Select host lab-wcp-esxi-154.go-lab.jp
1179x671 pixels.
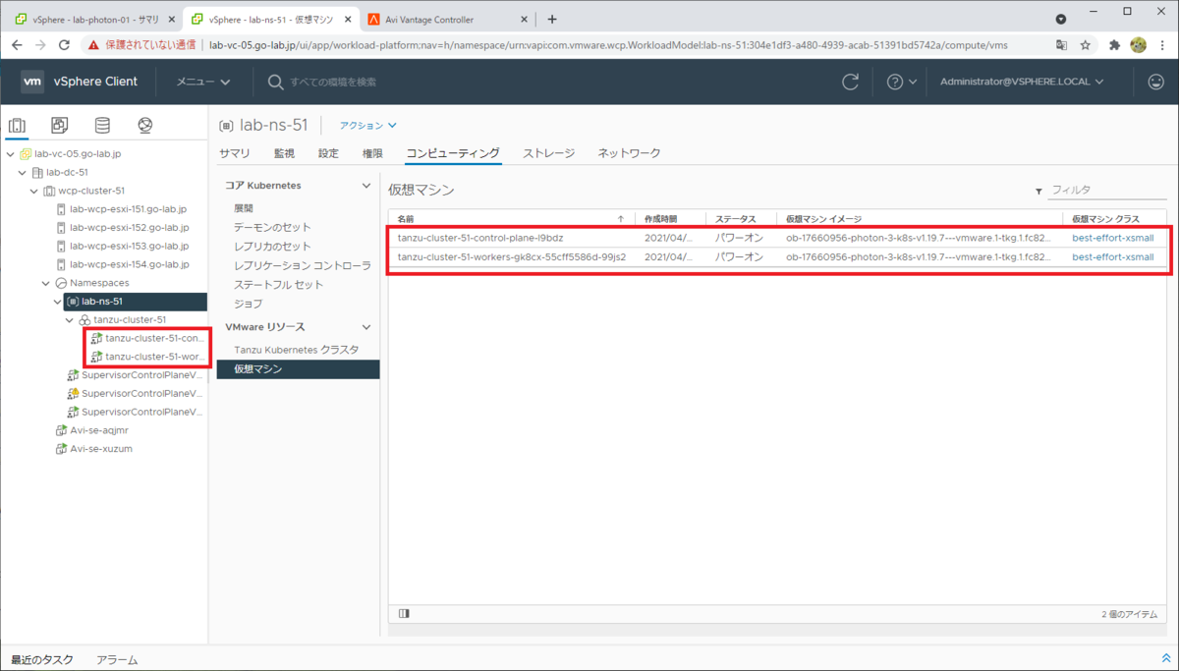point(128,264)
